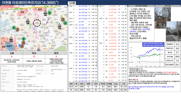181x101 pixels.
Task: Select the brown 고 marker above 소의초
Action: point(63,19)
